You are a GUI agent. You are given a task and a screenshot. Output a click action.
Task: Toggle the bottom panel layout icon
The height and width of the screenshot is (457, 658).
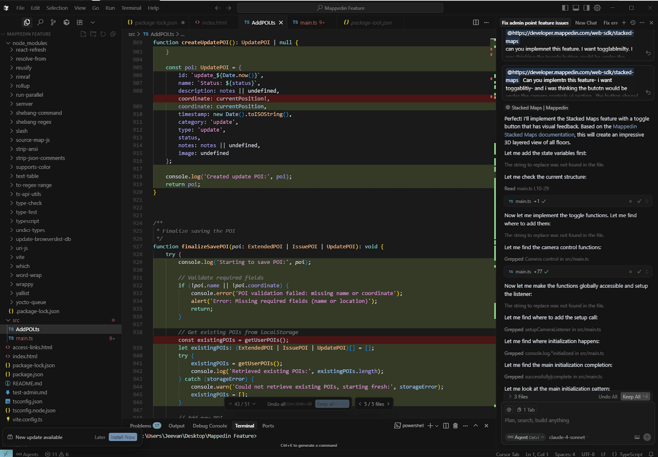point(576,8)
